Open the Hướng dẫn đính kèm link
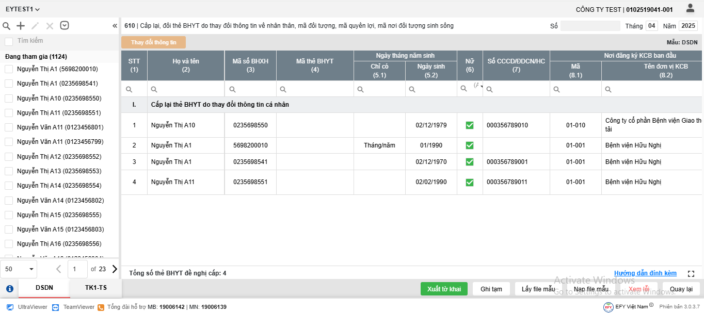Image resolution: width=704 pixels, height=313 pixels. point(645,273)
